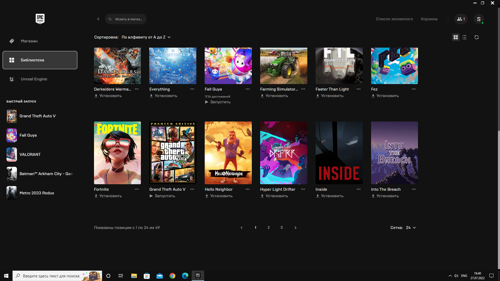Open Microsoft Edge from the taskbar
500x281 pixels.
[x=185, y=276]
